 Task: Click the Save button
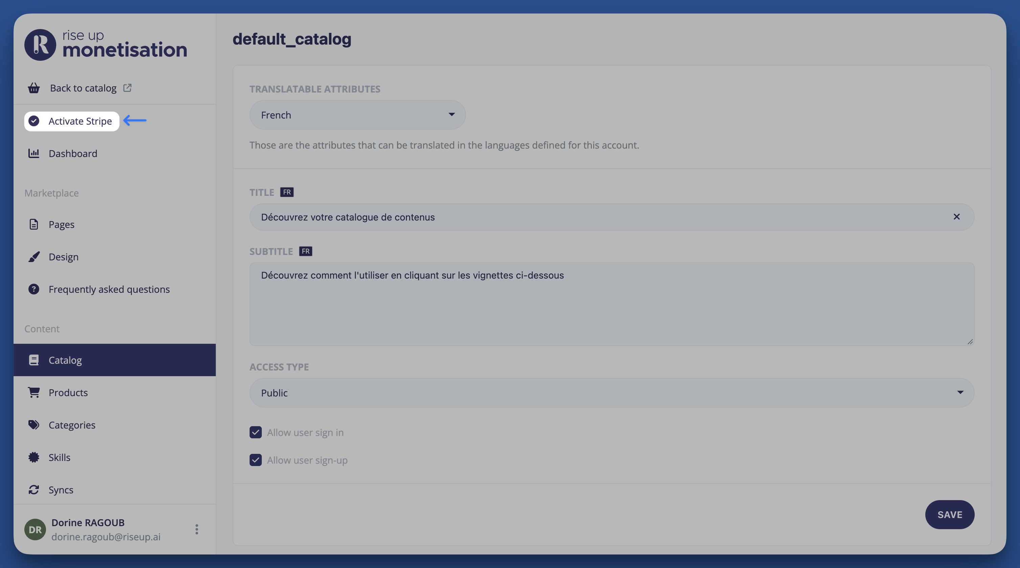point(950,515)
